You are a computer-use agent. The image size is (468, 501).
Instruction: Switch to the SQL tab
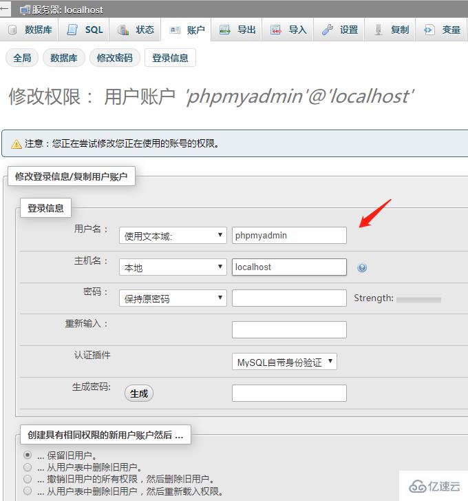(83, 30)
